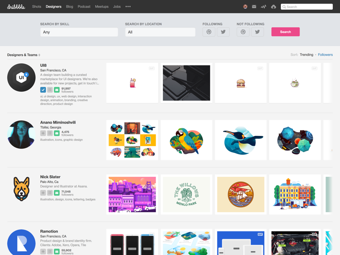Click UI8's 91,997 followers count

click(68, 90)
